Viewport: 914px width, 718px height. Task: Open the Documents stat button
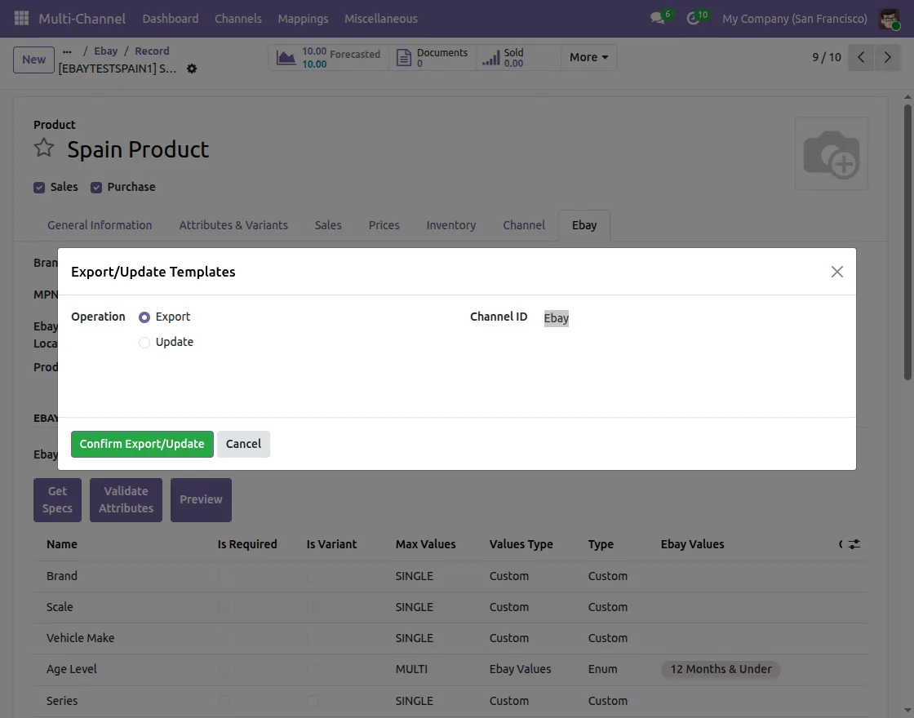tap(433, 58)
